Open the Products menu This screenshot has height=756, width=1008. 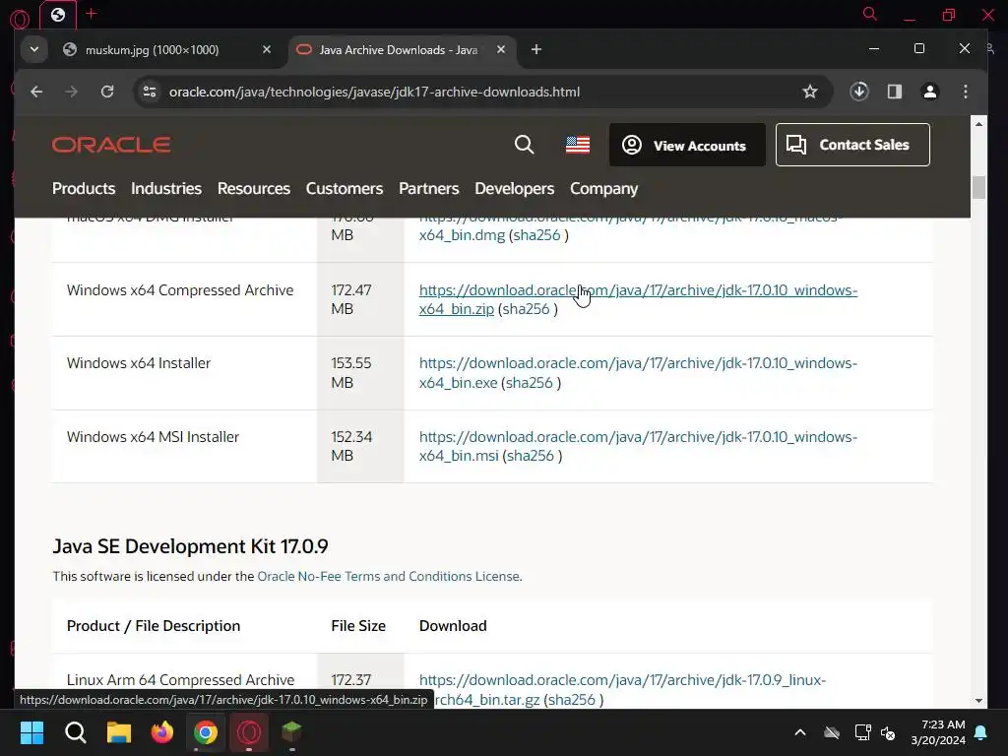coord(84,188)
